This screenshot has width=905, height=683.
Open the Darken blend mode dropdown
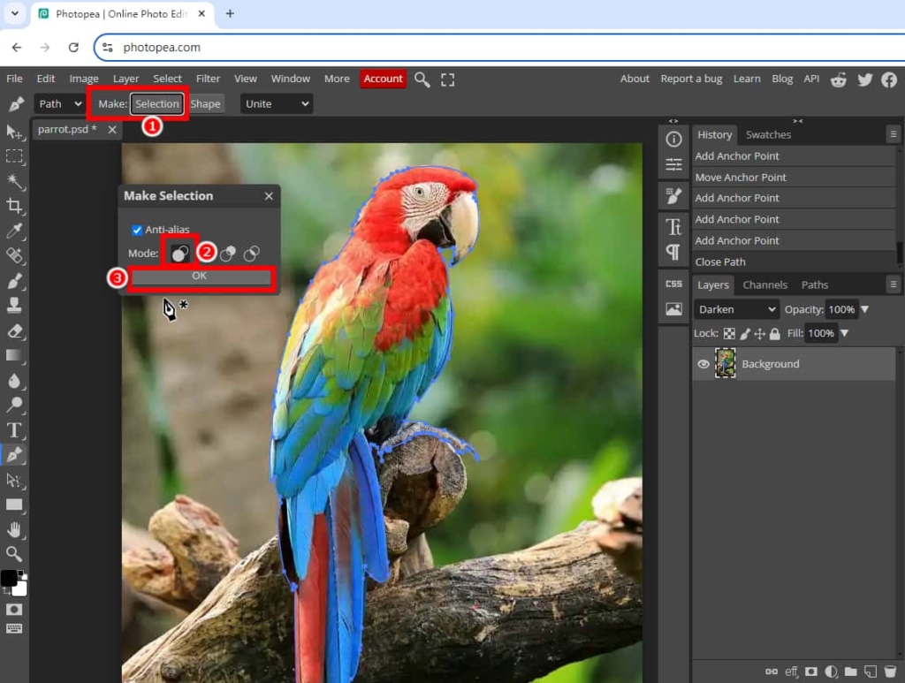click(735, 308)
